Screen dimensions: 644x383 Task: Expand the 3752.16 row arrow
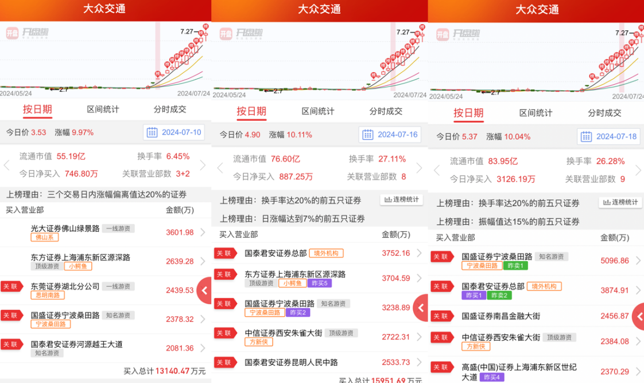point(419,253)
